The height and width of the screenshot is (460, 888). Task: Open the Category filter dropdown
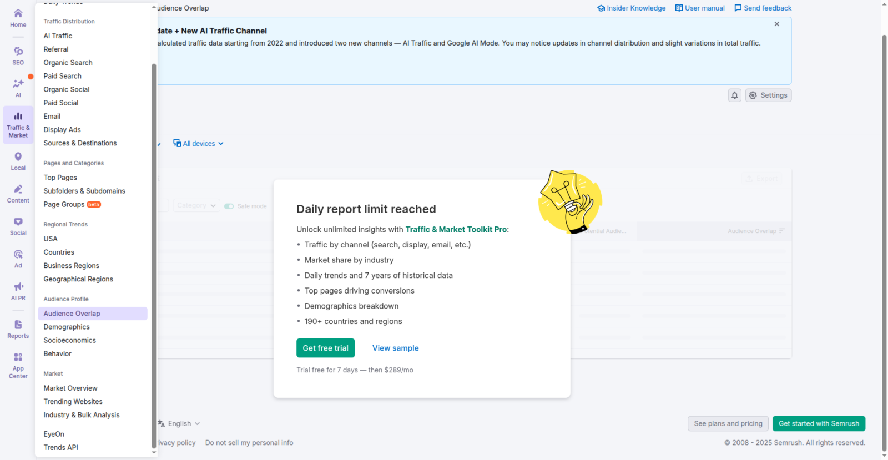click(x=196, y=206)
